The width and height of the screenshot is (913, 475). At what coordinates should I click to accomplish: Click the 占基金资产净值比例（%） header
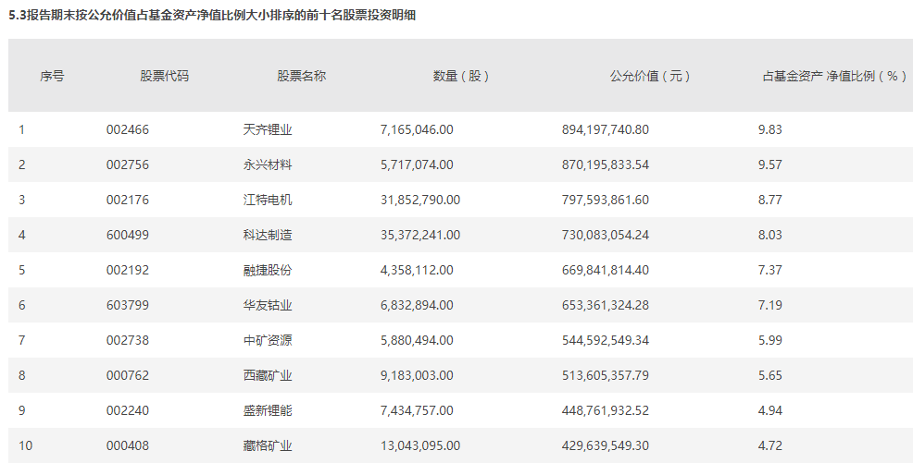(x=835, y=76)
